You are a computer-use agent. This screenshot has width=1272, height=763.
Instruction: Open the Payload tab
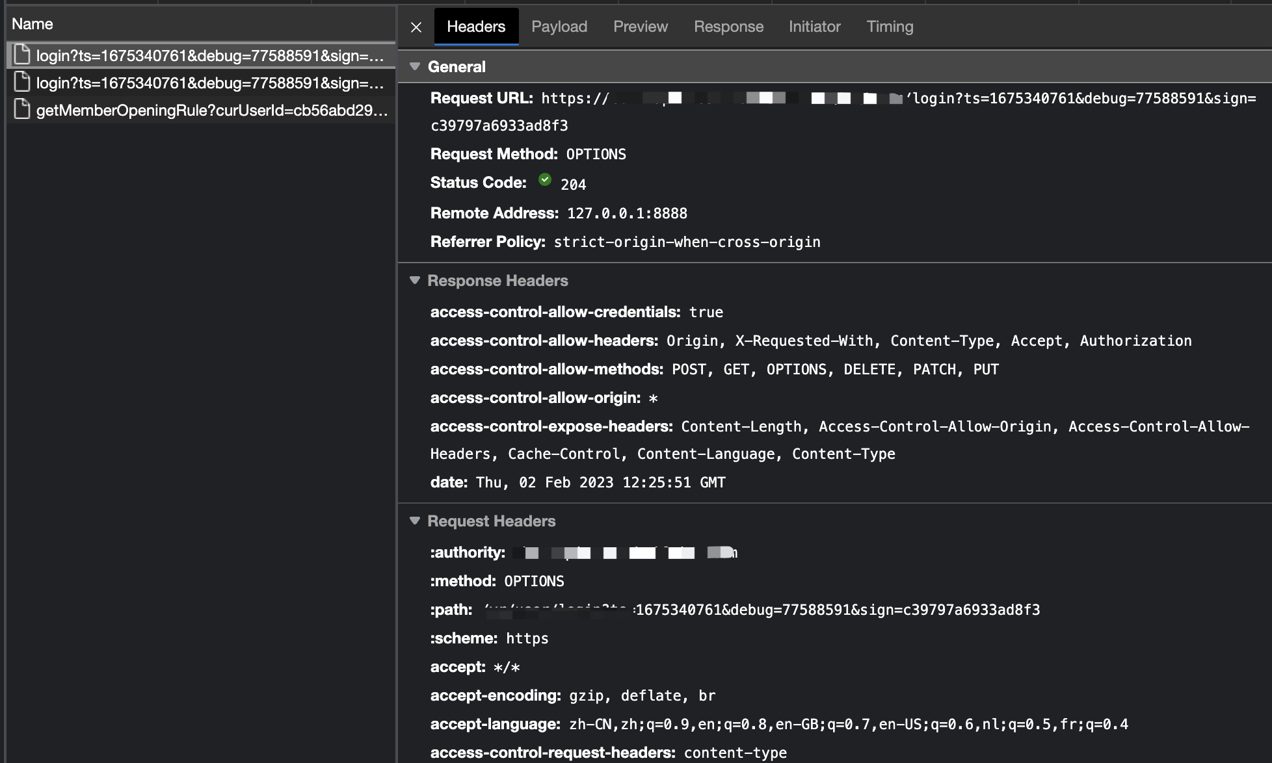click(559, 27)
